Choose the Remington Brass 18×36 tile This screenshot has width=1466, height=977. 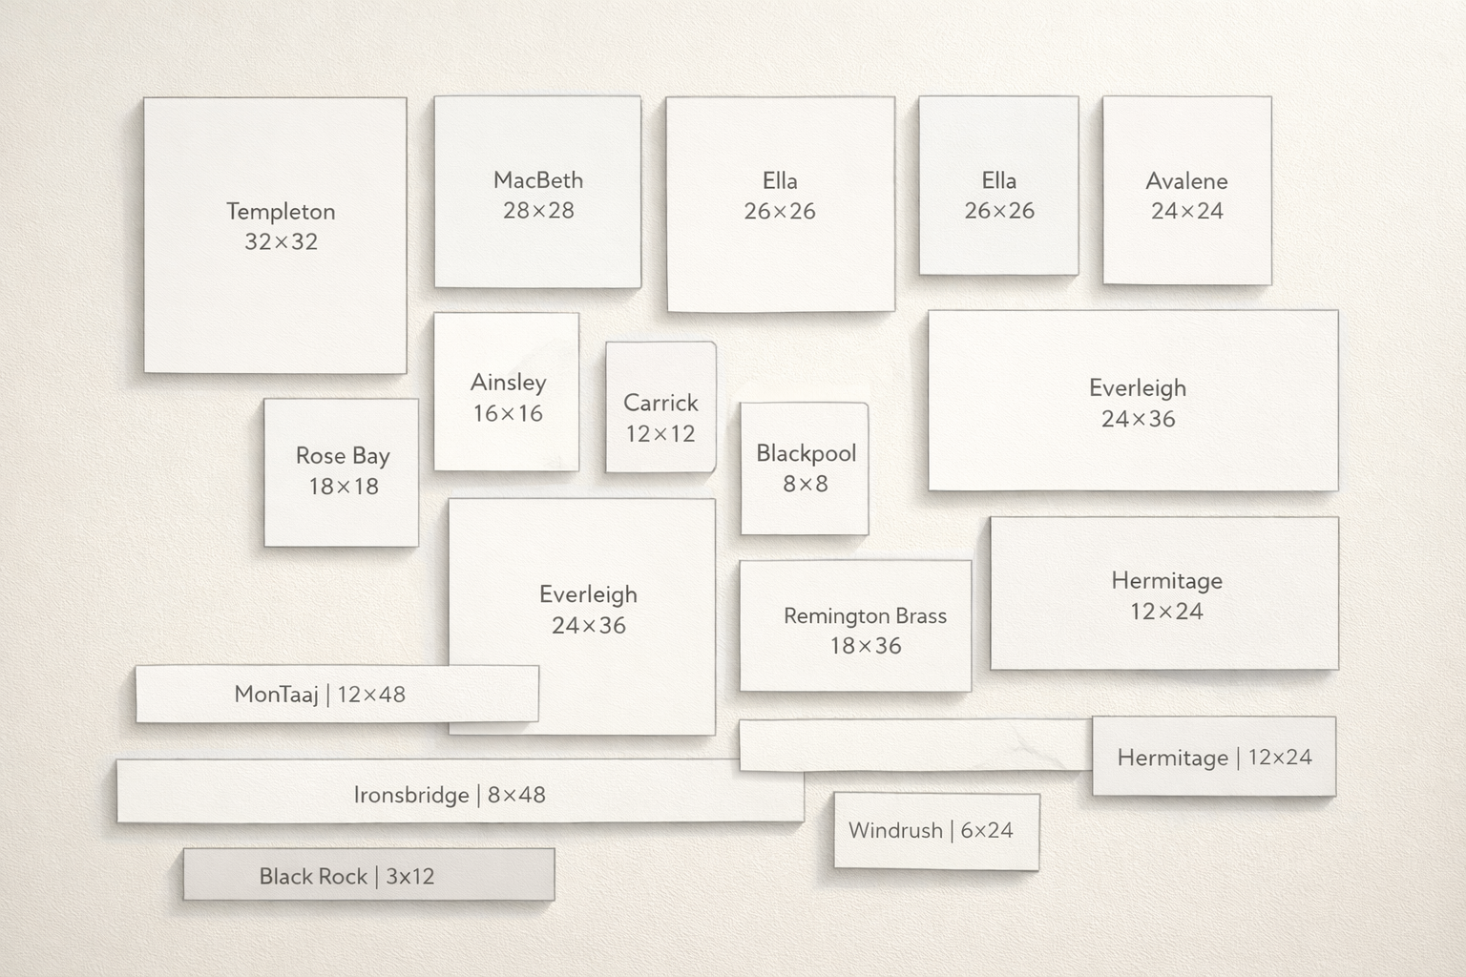click(x=855, y=626)
